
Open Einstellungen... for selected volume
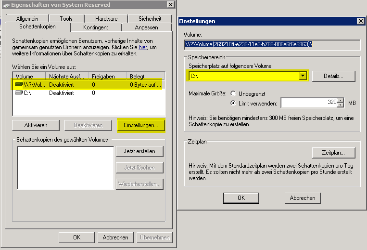[x=141, y=125]
